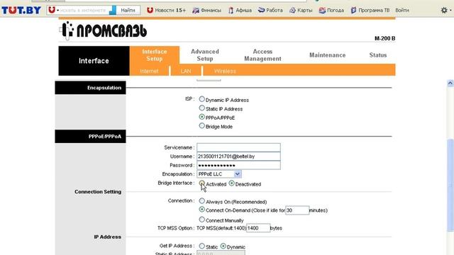Click the Servicename input field
Viewport: 454px width, 255px height.
tap(238, 147)
